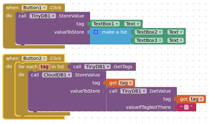Open the TextBox3 property Text dropdown
The height and width of the screenshot is (124, 209).
click(x=176, y=40)
